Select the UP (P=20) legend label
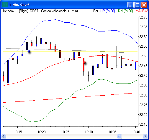 coord(108,11)
